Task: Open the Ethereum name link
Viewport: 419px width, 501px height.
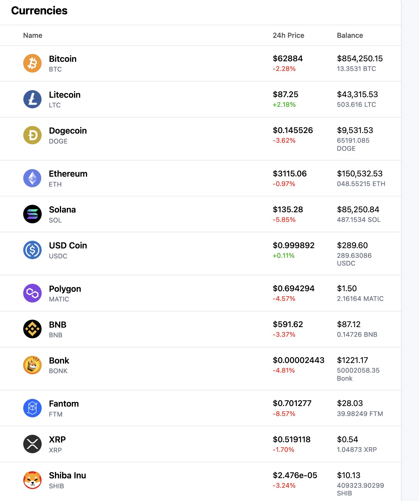Action: click(68, 174)
